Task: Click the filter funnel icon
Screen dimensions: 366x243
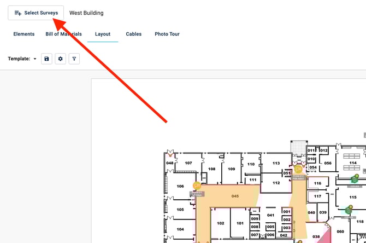Action: [x=74, y=59]
